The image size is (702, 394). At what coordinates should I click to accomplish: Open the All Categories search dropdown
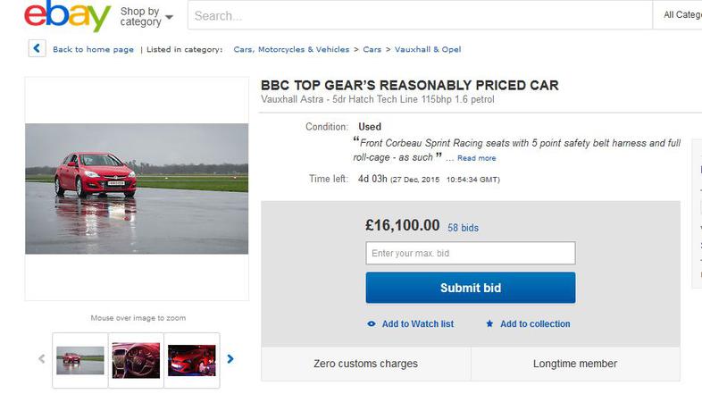tap(682, 15)
